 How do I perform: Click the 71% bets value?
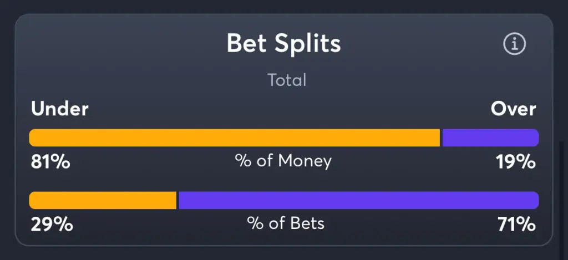tap(516, 225)
